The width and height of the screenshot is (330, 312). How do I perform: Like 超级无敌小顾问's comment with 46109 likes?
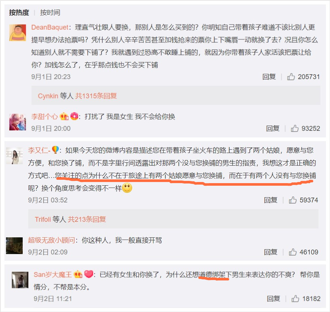[x=292, y=252]
